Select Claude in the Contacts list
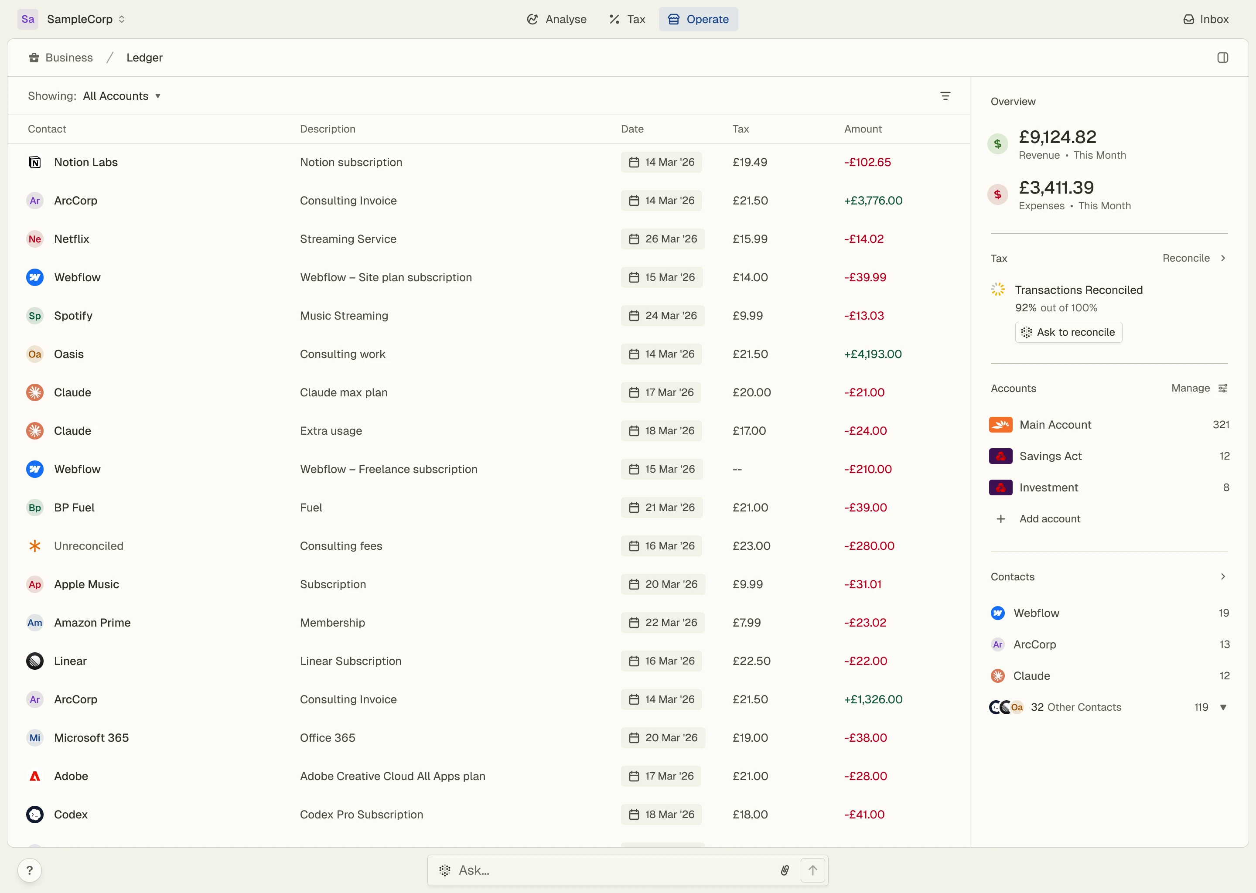 (1109, 676)
